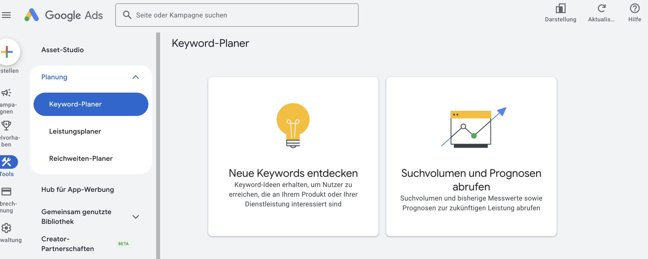Open billing via credit card icon
Viewport: 648px width, 259px height.
[x=6, y=192]
